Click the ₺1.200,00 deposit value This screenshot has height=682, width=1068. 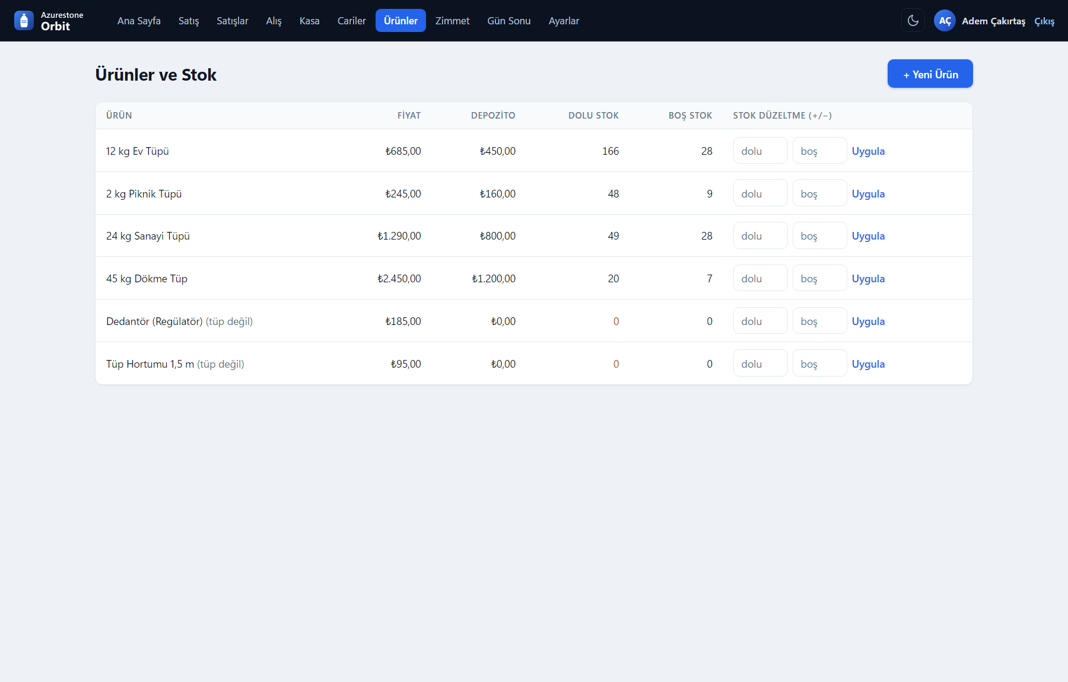point(494,279)
